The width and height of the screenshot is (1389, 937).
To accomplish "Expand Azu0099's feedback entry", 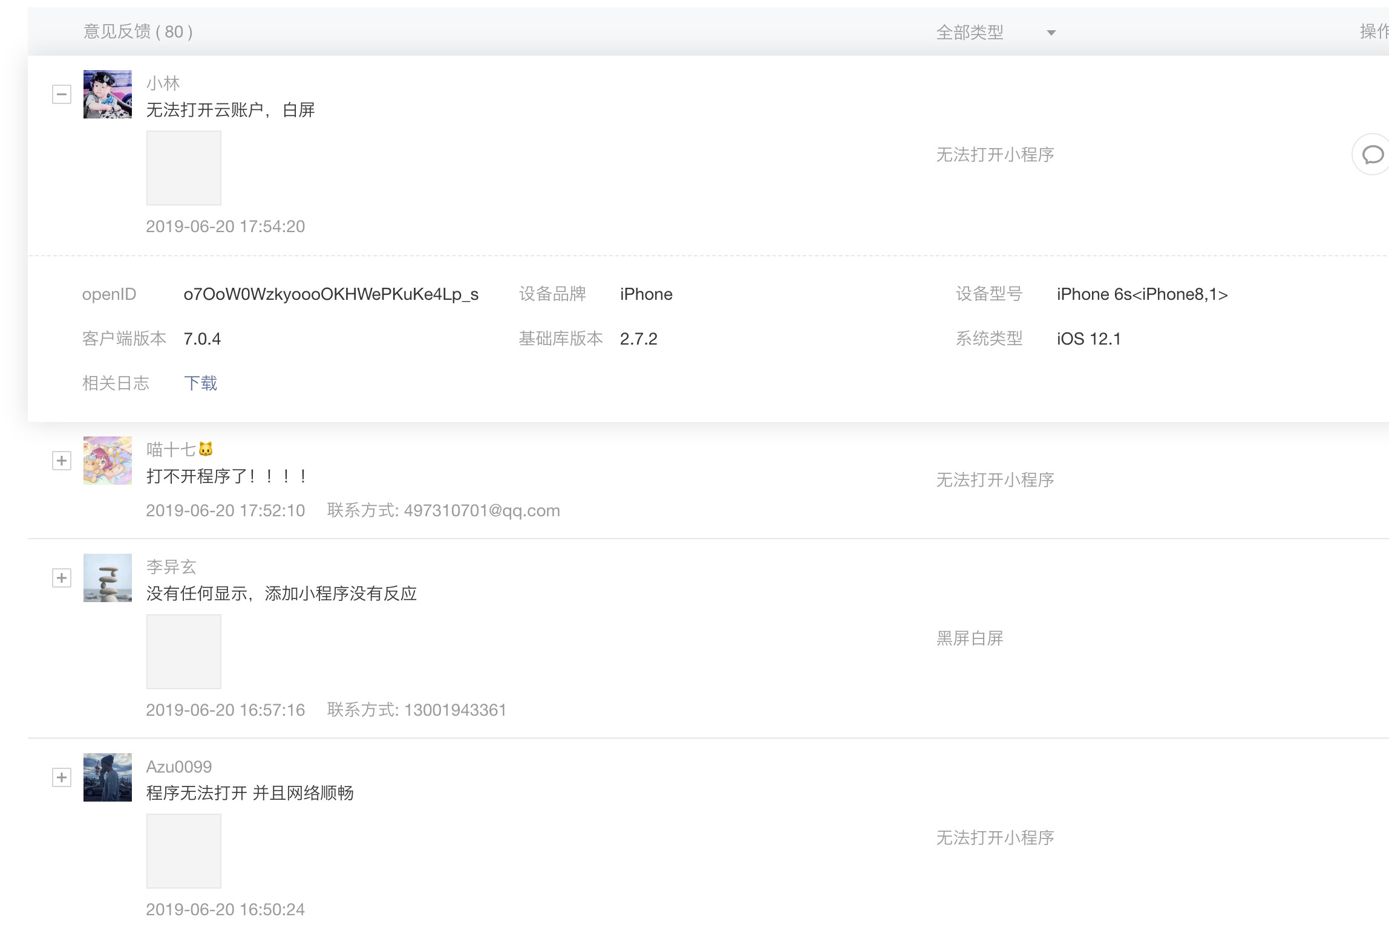I will point(62,777).
